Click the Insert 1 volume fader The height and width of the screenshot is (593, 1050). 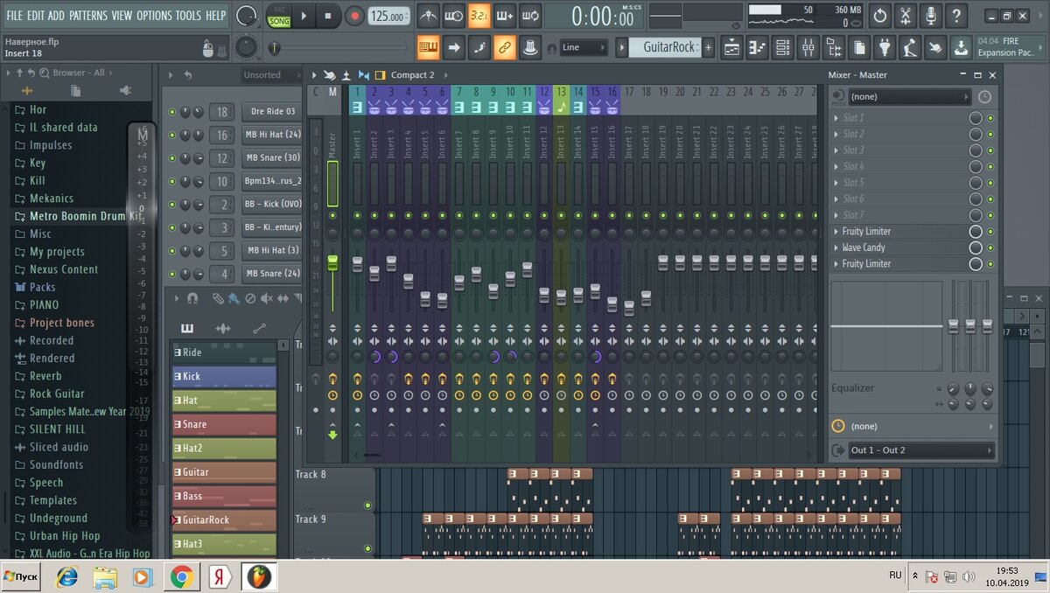pos(357,265)
